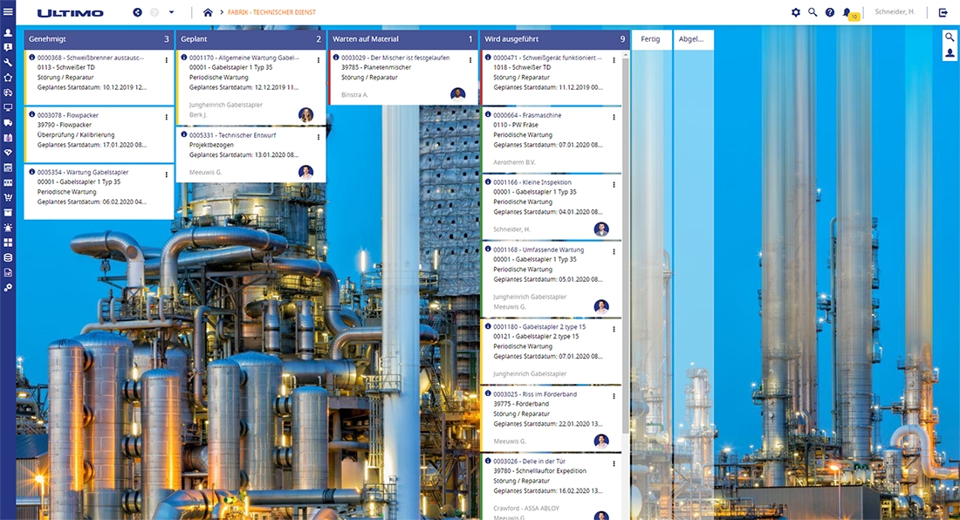The width and height of the screenshot is (960, 520).
Task: Open the four-squares dashboard icon in sidebar
Action: (8, 243)
